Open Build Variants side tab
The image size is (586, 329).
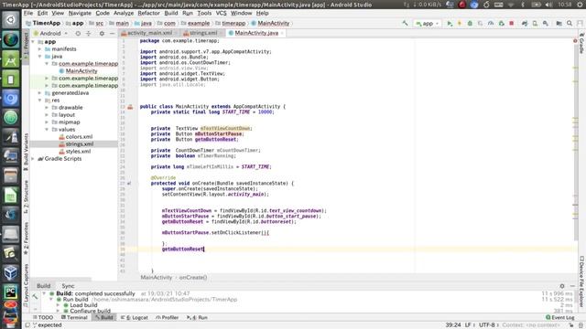[x=26, y=153]
